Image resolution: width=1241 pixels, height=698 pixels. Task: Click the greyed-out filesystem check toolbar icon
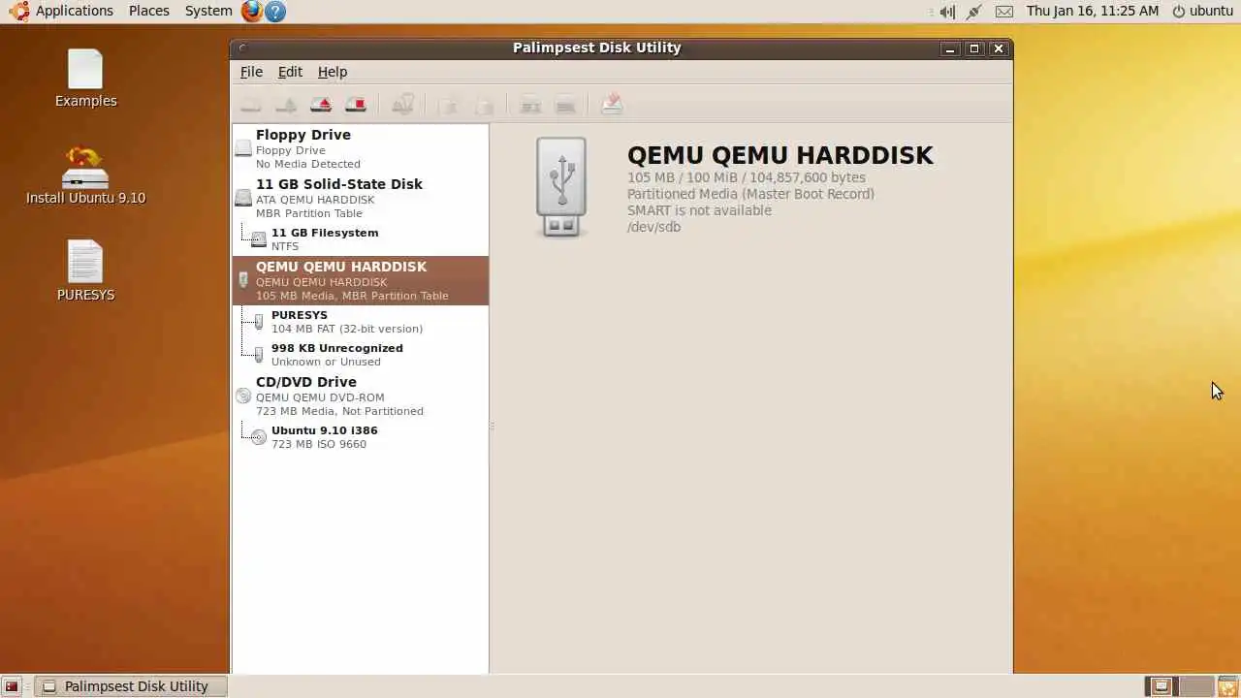tap(402, 104)
